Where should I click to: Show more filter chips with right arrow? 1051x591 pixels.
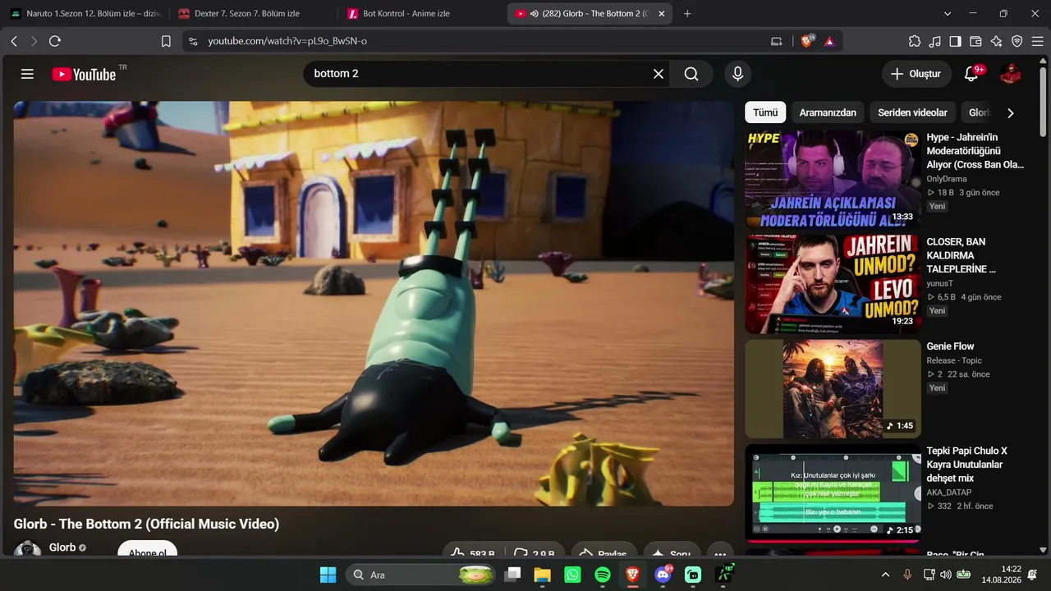tap(1011, 113)
